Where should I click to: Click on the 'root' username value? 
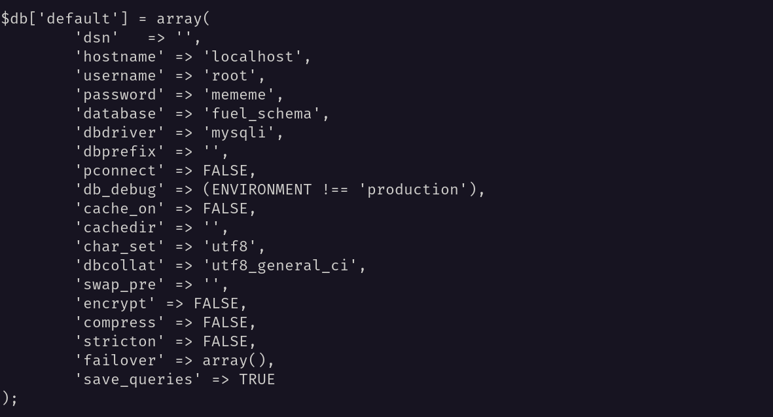pyautogui.click(x=230, y=76)
